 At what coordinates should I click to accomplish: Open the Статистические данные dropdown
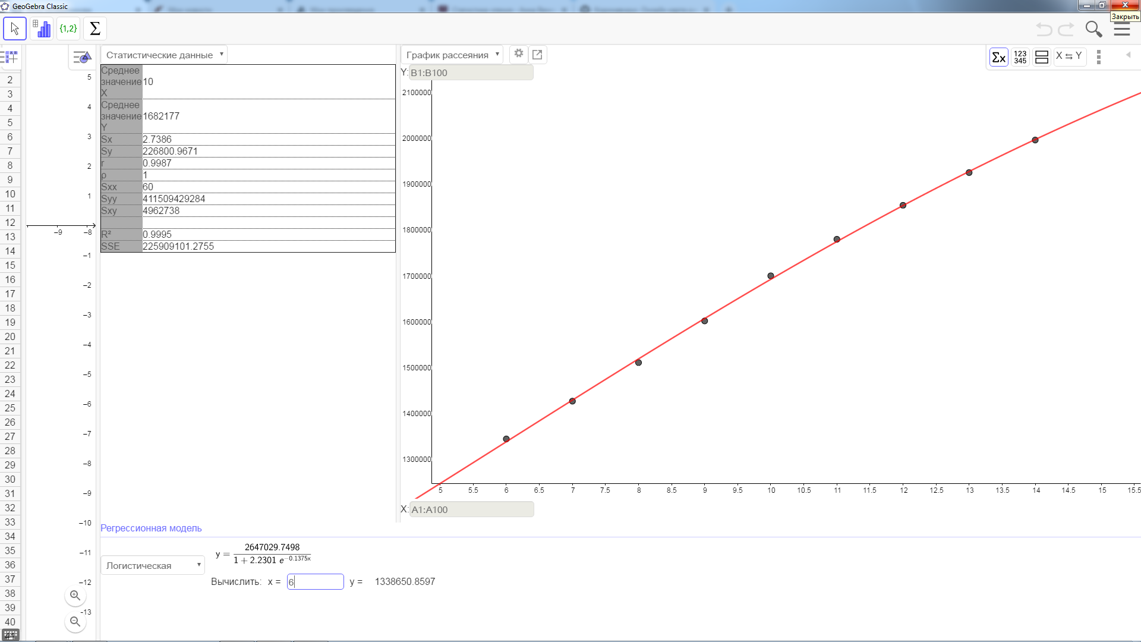164,55
